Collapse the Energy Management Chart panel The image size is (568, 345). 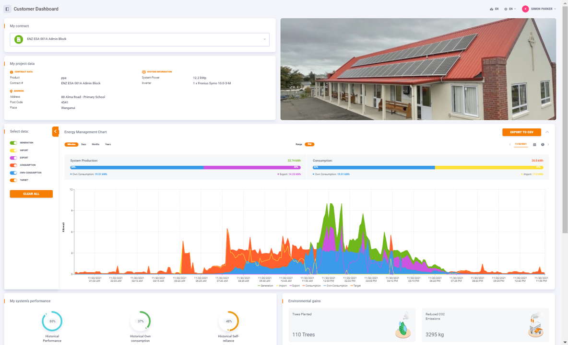click(547, 132)
